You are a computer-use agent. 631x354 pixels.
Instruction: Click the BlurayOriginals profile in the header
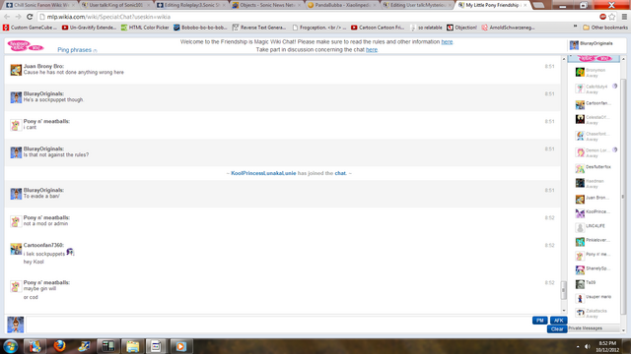pos(592,44)
